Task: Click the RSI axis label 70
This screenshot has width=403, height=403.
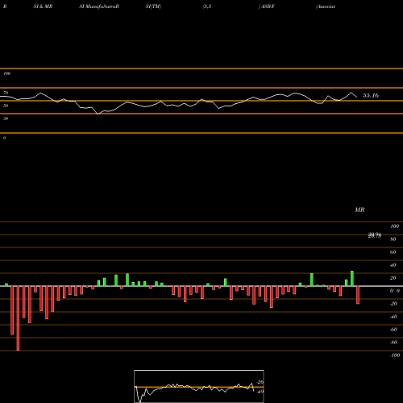Action: tap(6, 93)
